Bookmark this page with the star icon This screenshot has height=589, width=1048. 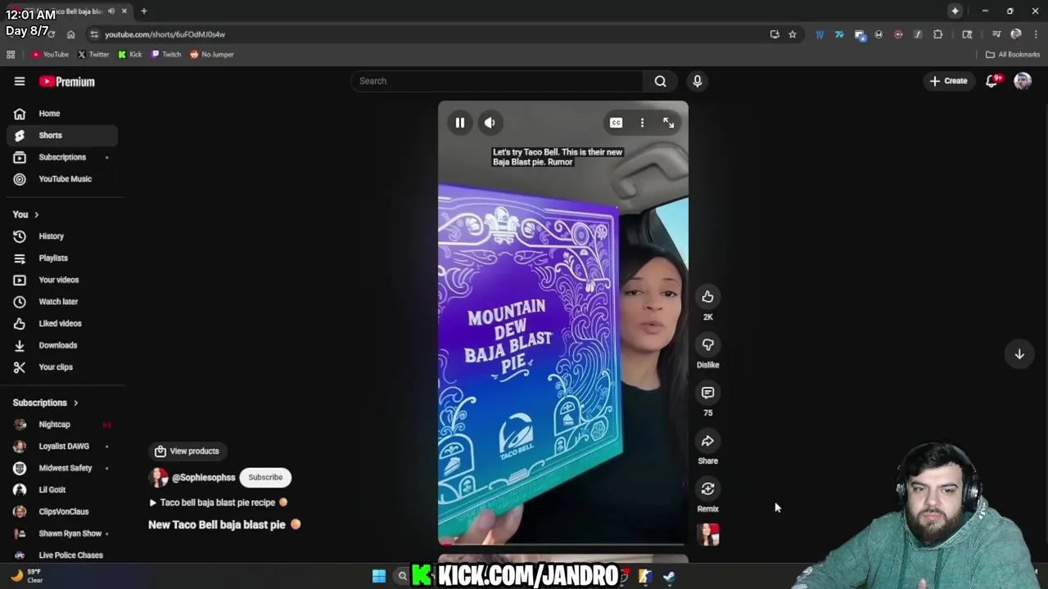[793, 34]
